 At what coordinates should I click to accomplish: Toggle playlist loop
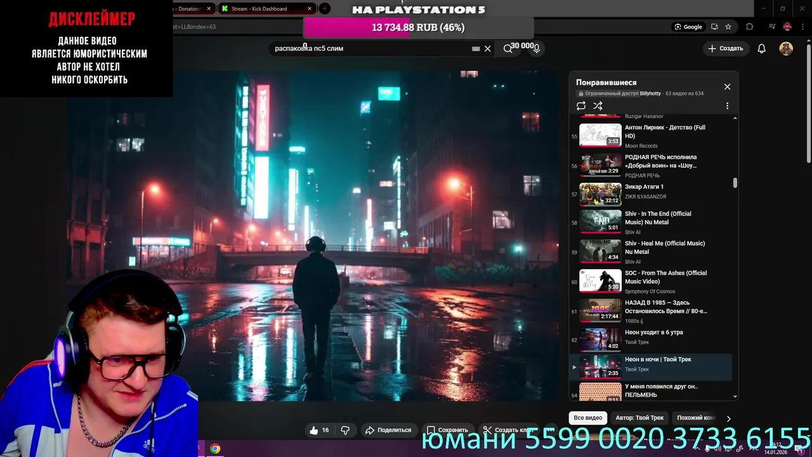tap(581, 106)
